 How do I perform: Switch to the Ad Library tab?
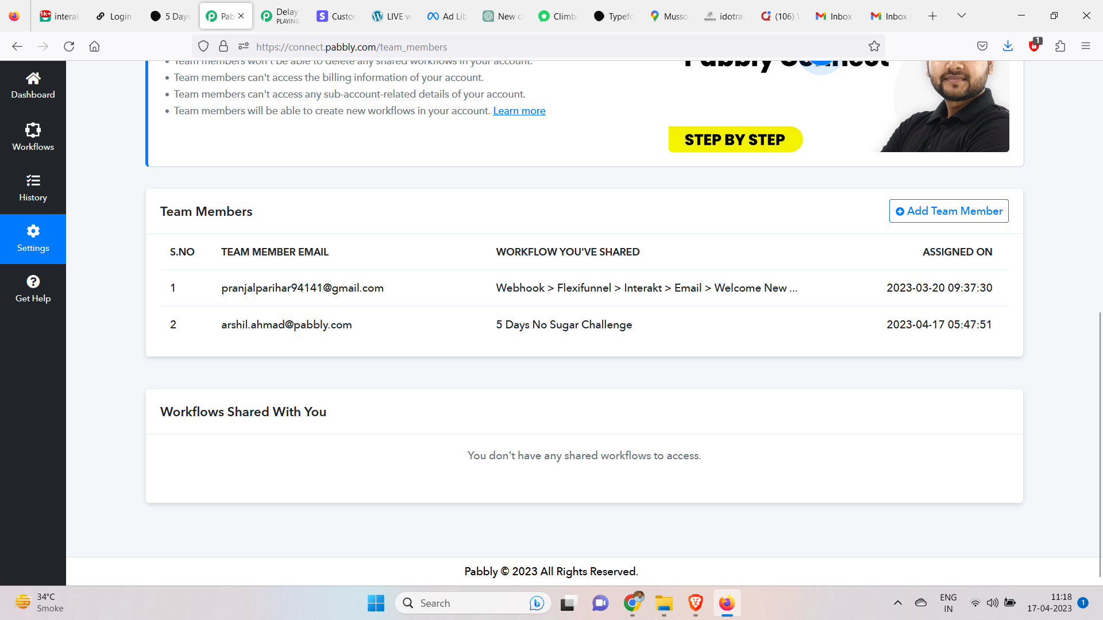coord(447,16)
